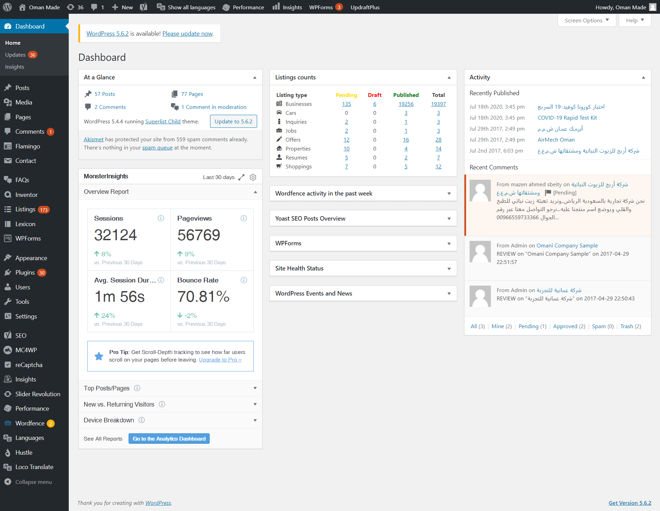Open WPForms in the admin bar

[x=326, y=7]
